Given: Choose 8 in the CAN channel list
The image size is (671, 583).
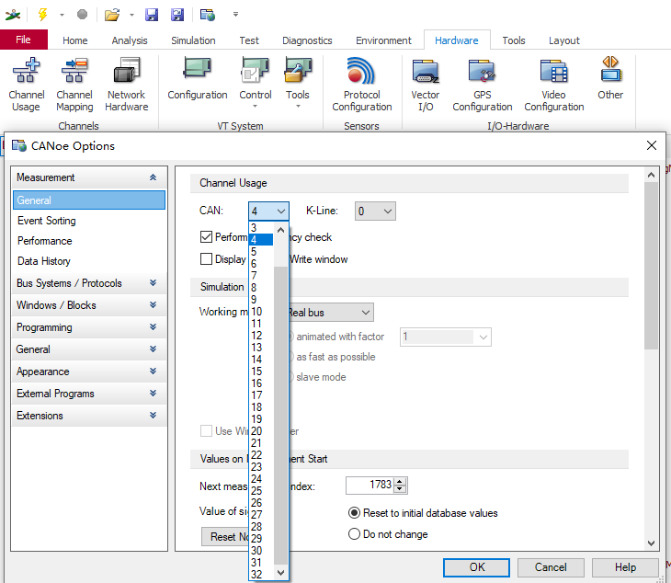Looking at the screenshot, I should point(261,287).
